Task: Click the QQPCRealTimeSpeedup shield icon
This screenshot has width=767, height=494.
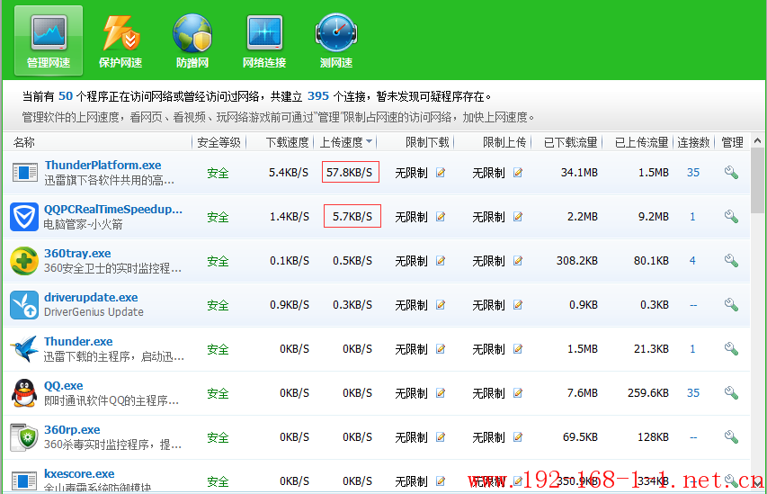Action: [24, 216]
